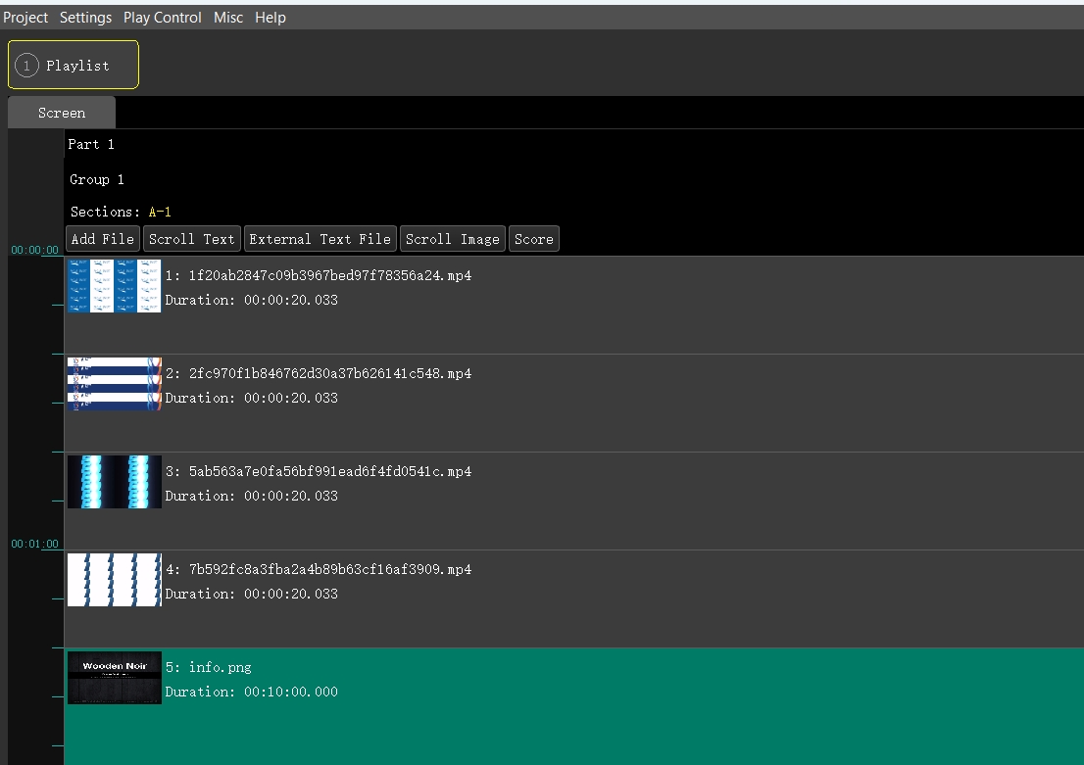The image size is (1084, 765).
Task: Select thumbnail of fourth video 7b592fc8
Action: (x=114, y=580)
